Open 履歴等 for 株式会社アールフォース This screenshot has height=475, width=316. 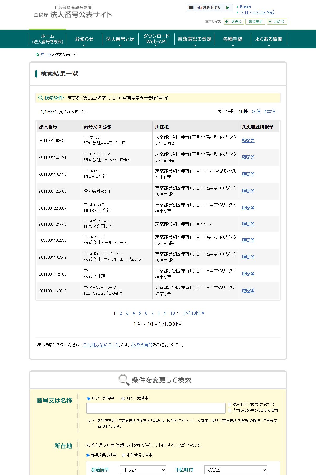(248, 240)
